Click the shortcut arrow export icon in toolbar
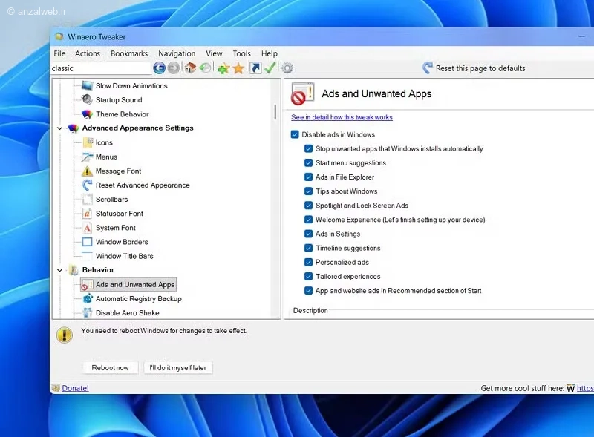This screenshot has width=594, height=437. [x=255, y=68]
